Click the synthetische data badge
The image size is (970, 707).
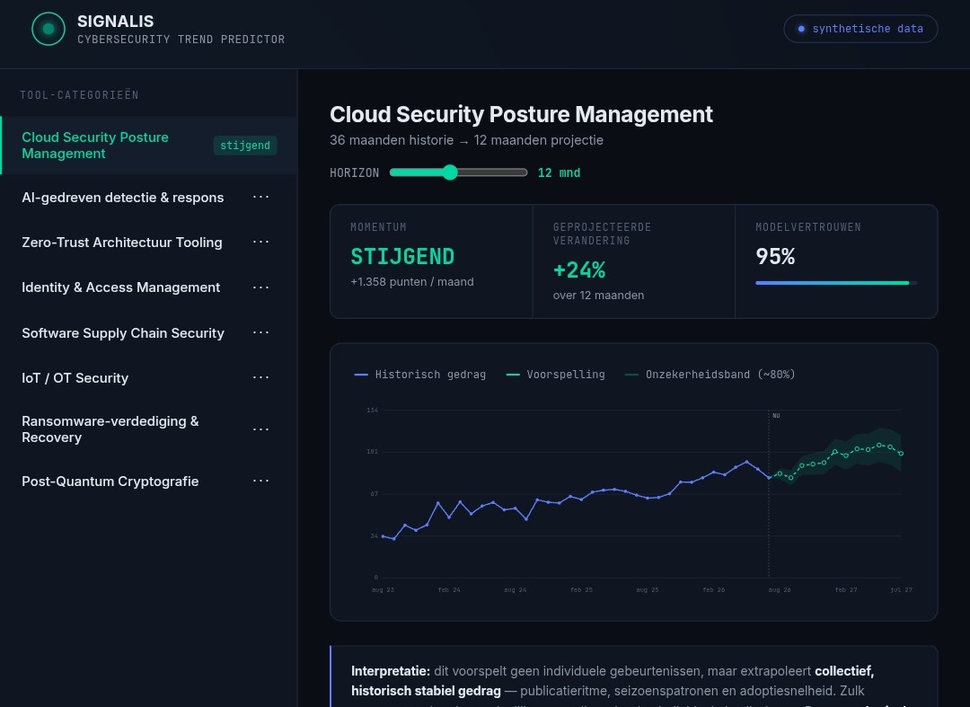(x=860, y=29)
